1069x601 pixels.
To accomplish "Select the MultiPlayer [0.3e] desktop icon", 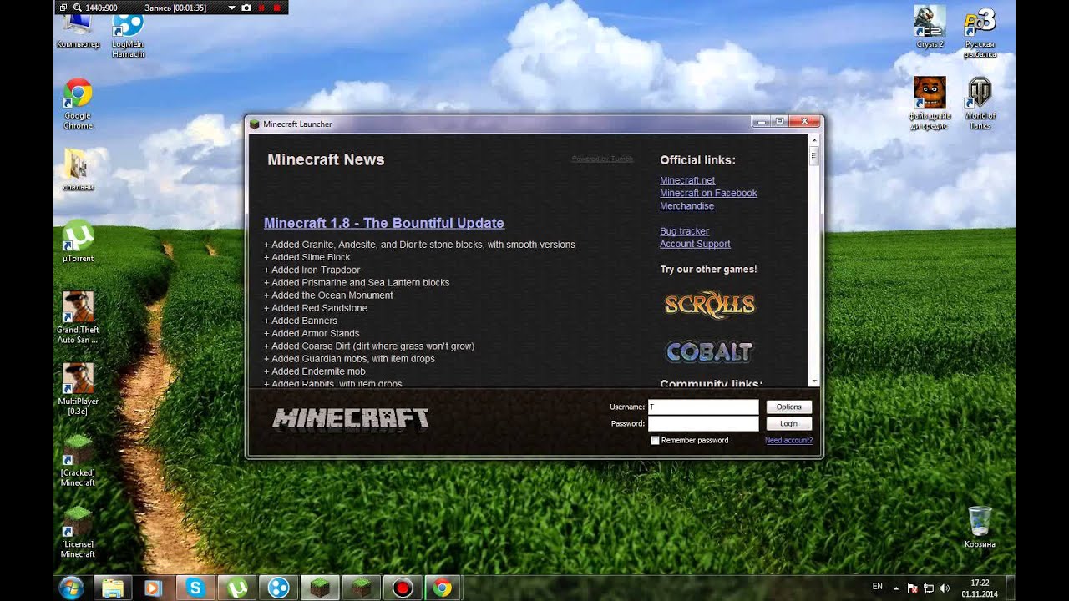I will click(78, 389).
